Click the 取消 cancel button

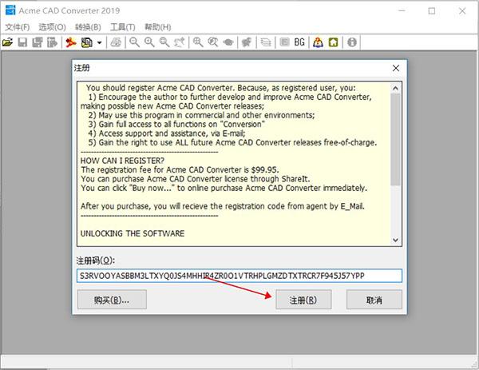374,300
